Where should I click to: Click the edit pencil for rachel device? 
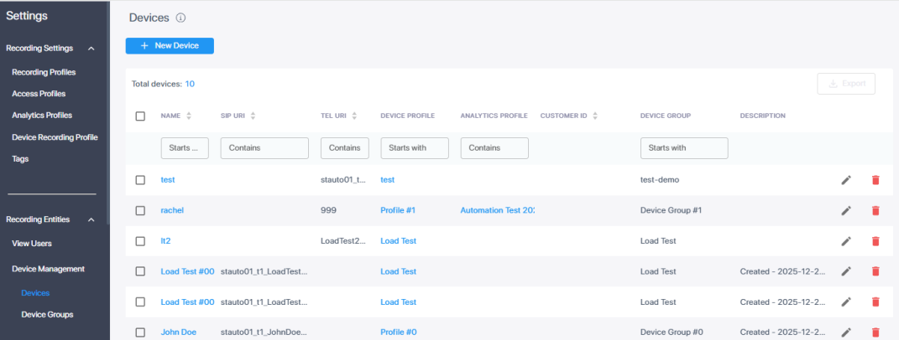click(x=846, y=210)
